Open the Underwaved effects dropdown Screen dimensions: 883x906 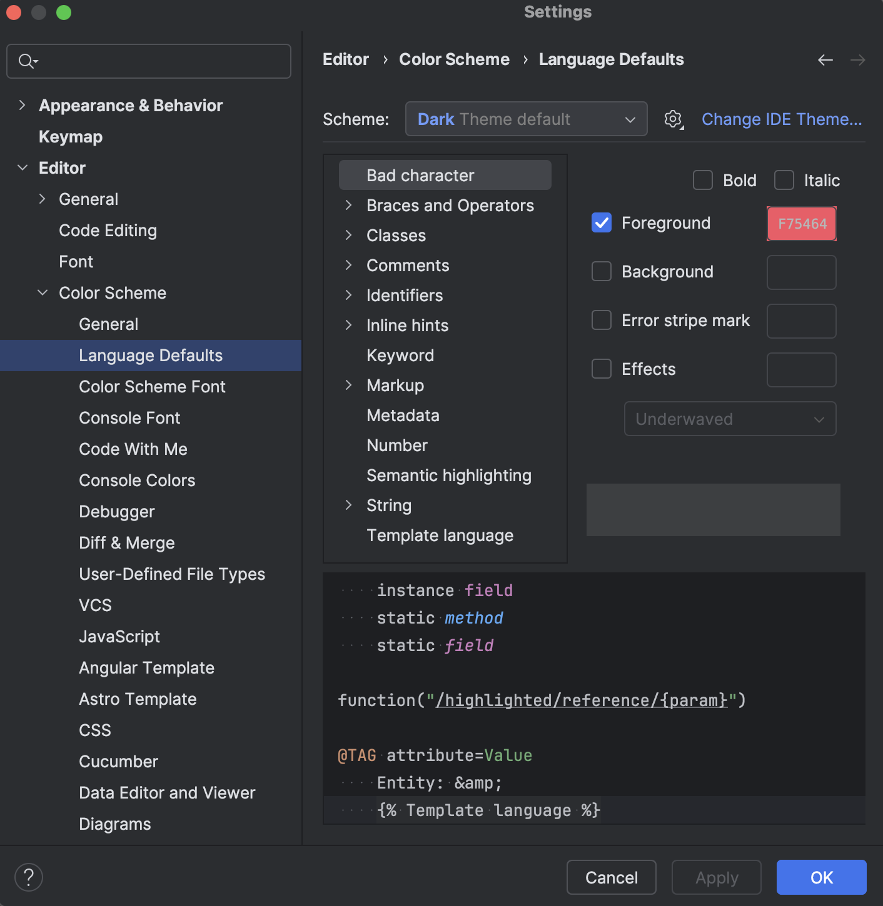730,419
